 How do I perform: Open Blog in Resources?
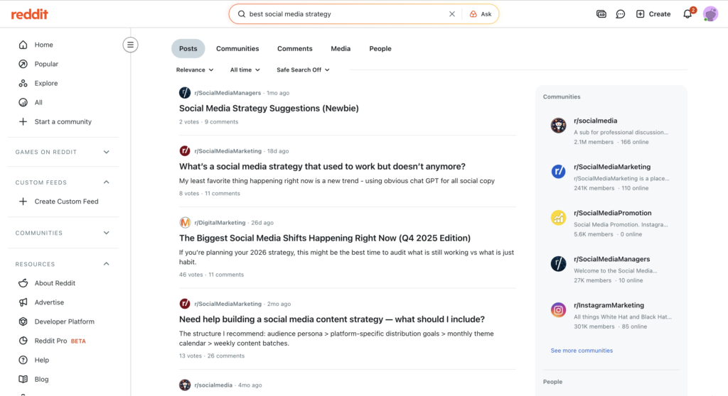tap(41, 379)
